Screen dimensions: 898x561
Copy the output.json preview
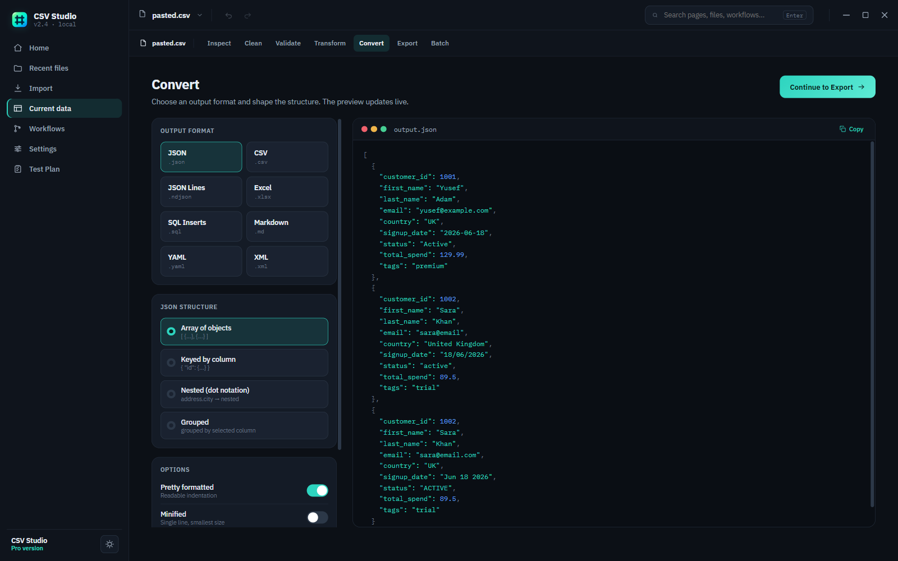tap(851, 129)
